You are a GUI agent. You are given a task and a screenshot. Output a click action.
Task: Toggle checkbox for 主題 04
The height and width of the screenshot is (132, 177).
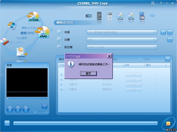coord(65,89)
